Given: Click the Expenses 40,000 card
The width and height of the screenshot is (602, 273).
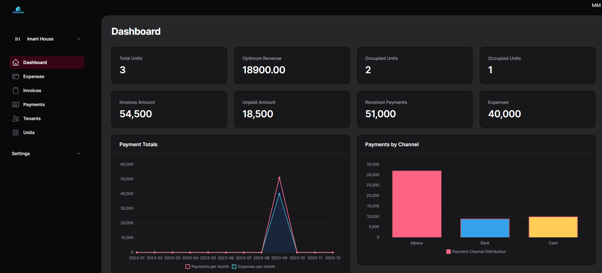Looking at the screenshot, I should [537, 109].
